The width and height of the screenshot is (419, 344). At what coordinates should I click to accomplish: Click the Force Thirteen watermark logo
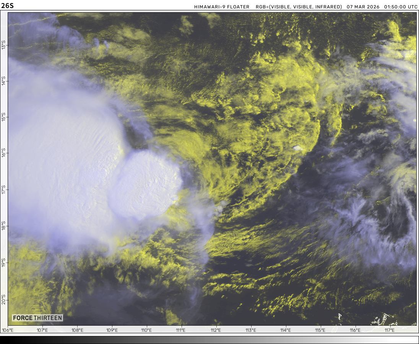click(x=37, y=318)
